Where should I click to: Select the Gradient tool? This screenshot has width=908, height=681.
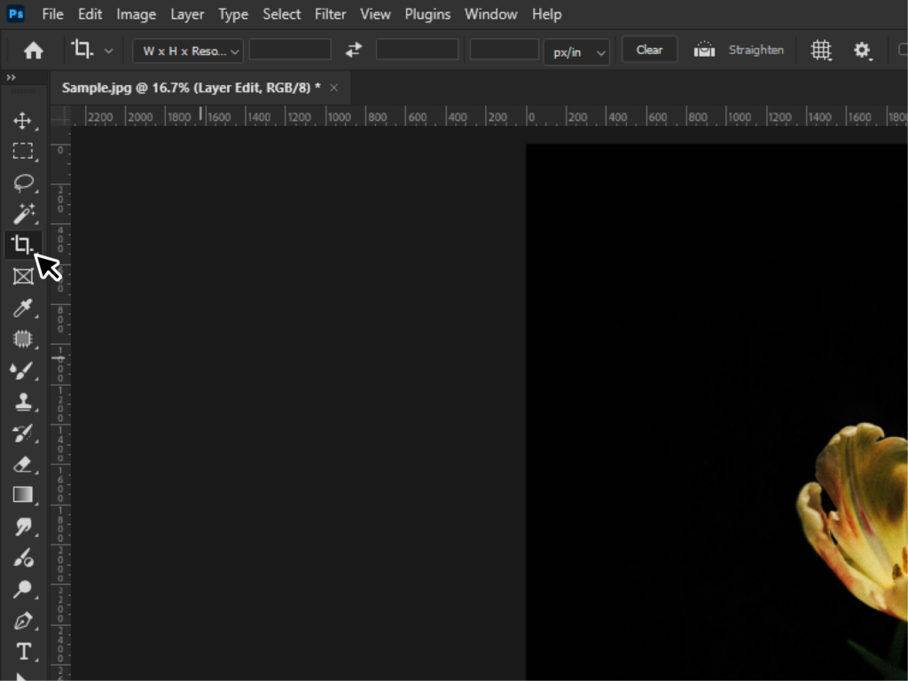click(22, 495)
